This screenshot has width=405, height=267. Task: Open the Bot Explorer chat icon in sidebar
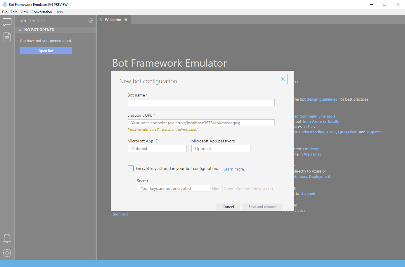[7, 22]
